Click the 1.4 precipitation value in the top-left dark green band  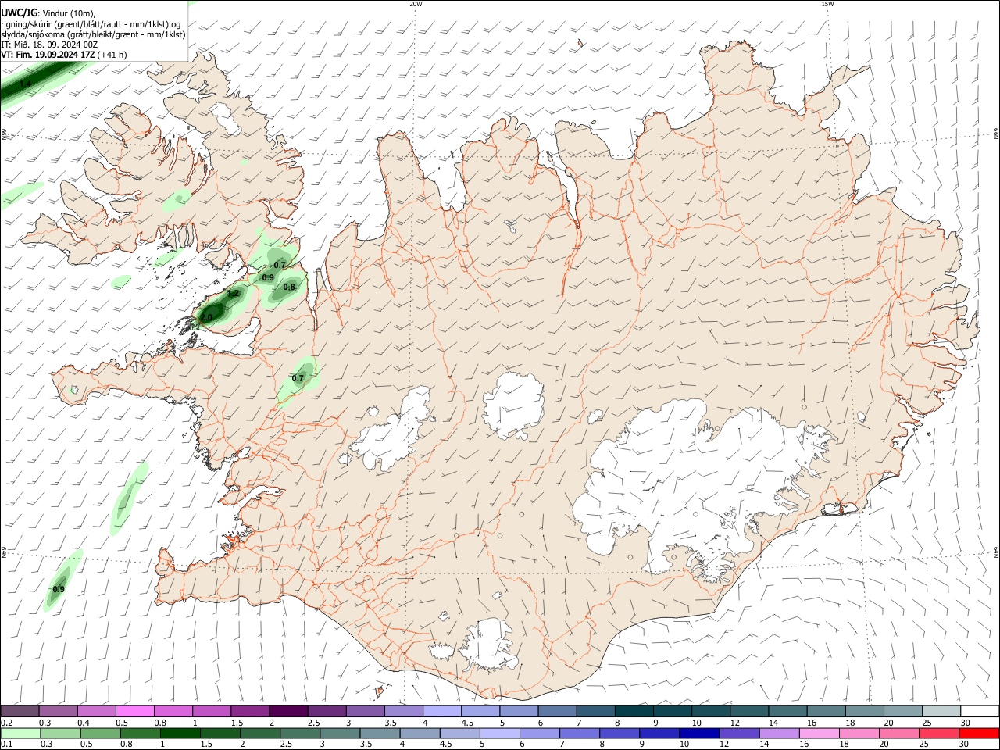[25, 84]
